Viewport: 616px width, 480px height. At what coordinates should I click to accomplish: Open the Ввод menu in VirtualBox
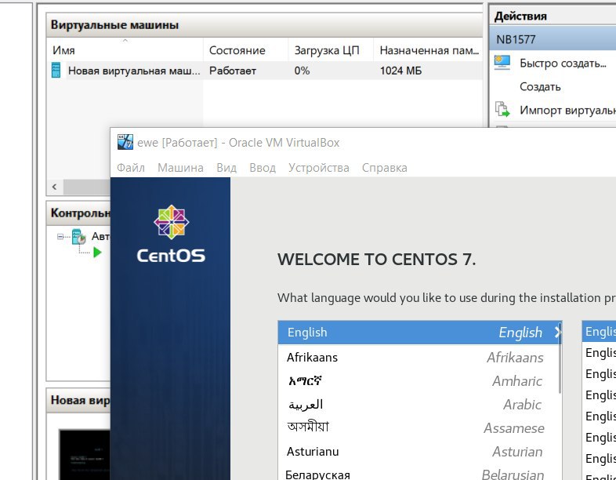(x=263, y=168)
